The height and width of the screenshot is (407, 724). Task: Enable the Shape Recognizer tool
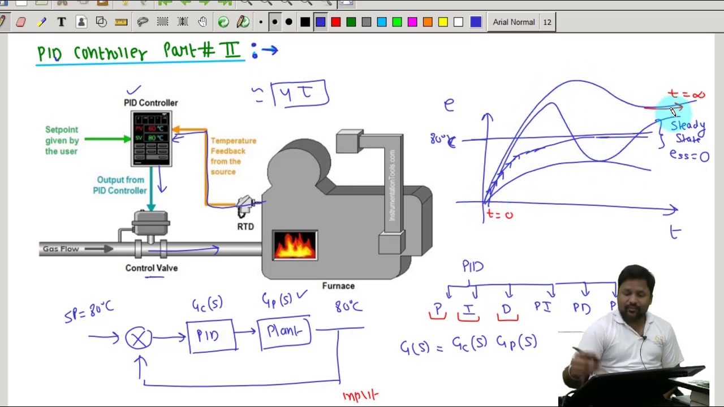101,22
